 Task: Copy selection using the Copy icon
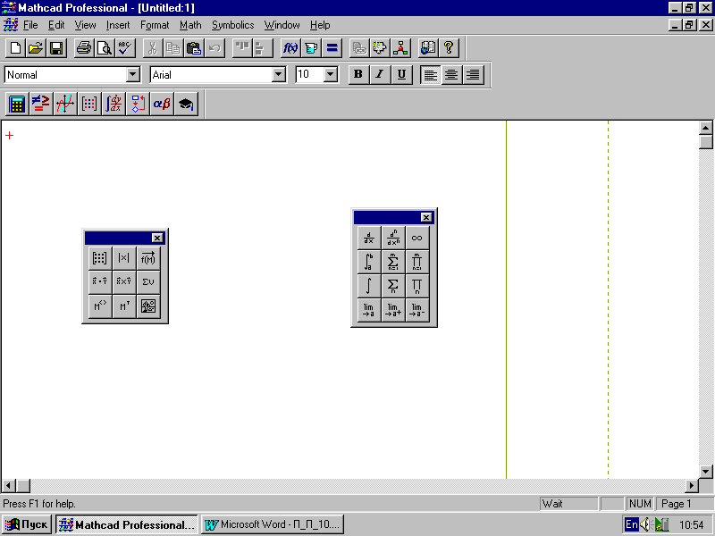pos(173,48)
